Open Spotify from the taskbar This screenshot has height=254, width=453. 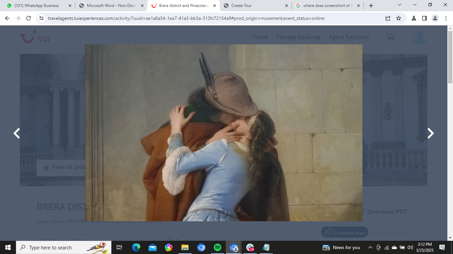coord(218,247)
